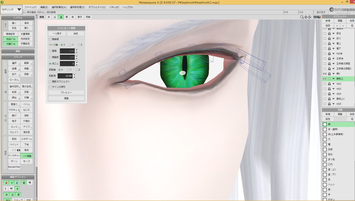Click the 顔 material color swatch
This screenshot has width=355, height=201.
[x=325, y=125]
